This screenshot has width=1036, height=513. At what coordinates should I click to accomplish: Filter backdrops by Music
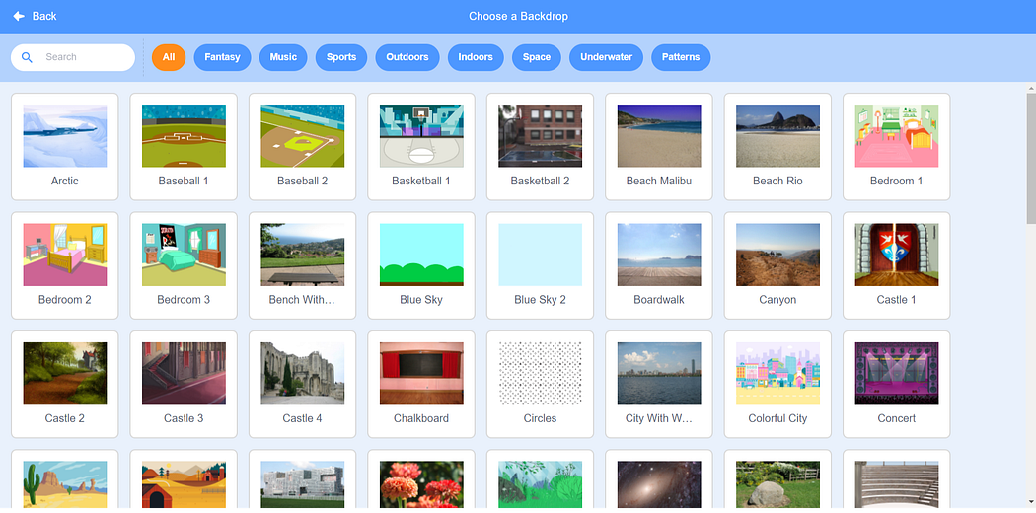tap(283, 57)
